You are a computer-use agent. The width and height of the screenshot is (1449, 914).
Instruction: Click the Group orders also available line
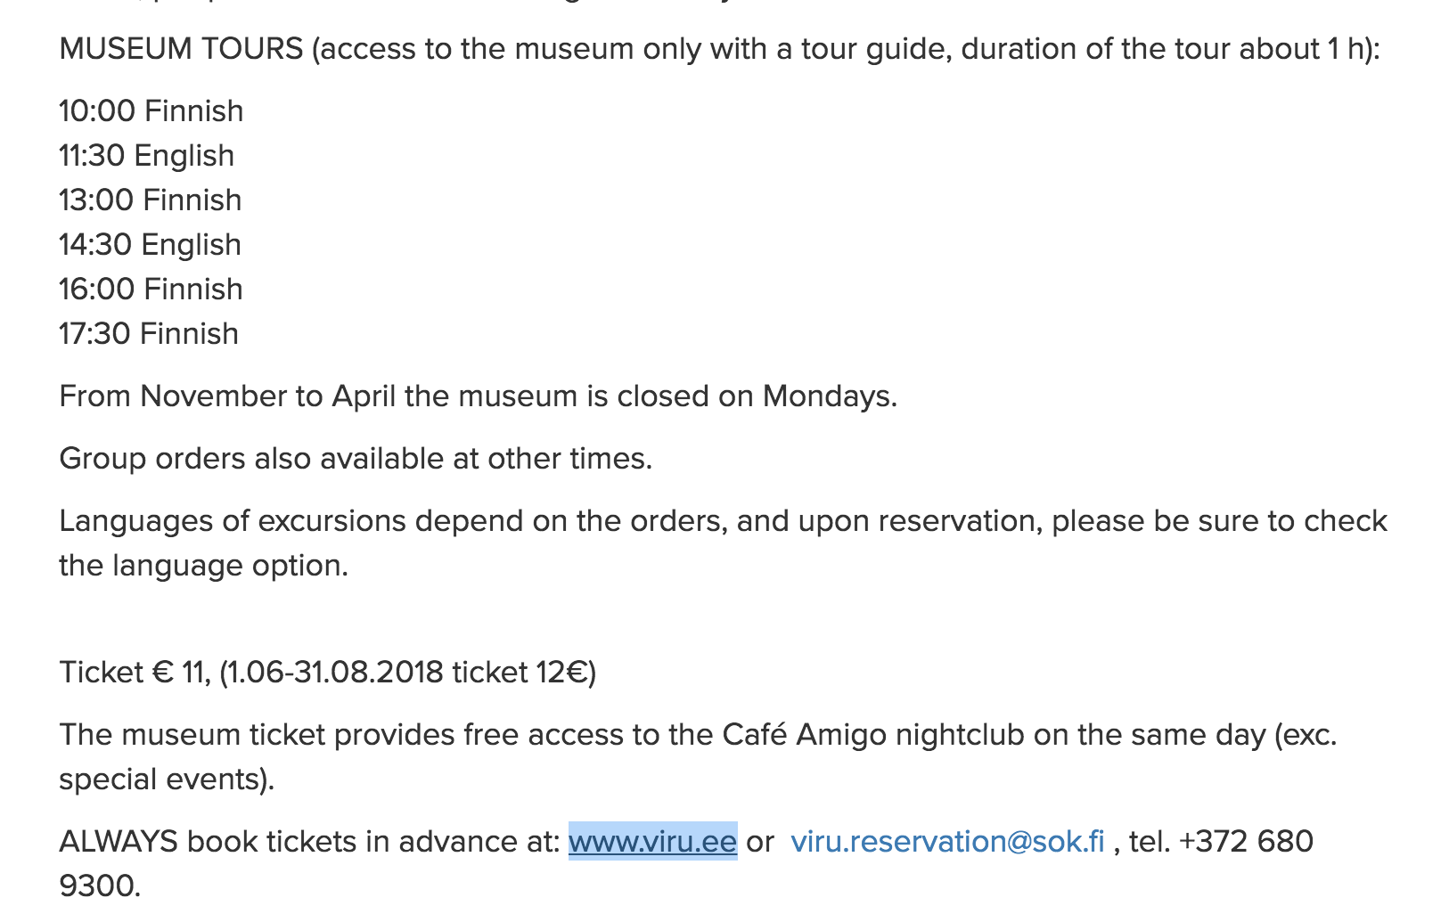356,458
